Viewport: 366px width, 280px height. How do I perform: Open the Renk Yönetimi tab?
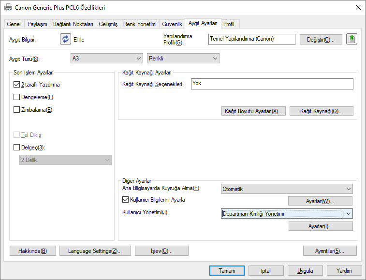pos(140,24)
